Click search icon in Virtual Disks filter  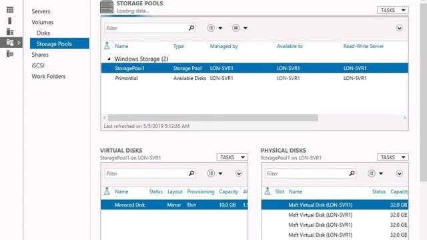click(x=191, y=173)
